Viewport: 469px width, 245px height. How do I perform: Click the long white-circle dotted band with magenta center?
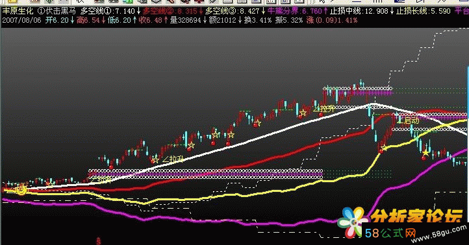[206, 174]
